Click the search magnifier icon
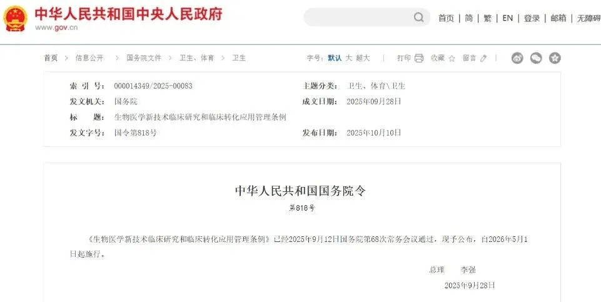The height and width of the screenshot is (302, 601). [418, 18]
